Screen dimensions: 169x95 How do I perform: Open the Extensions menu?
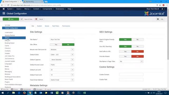(x=60, y=9)
